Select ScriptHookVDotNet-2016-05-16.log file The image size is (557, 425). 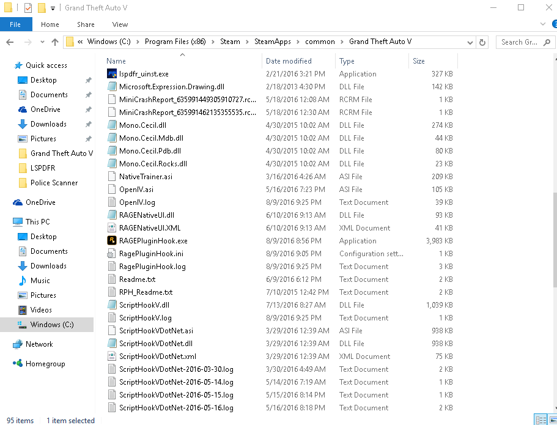(x=176, y=408)
